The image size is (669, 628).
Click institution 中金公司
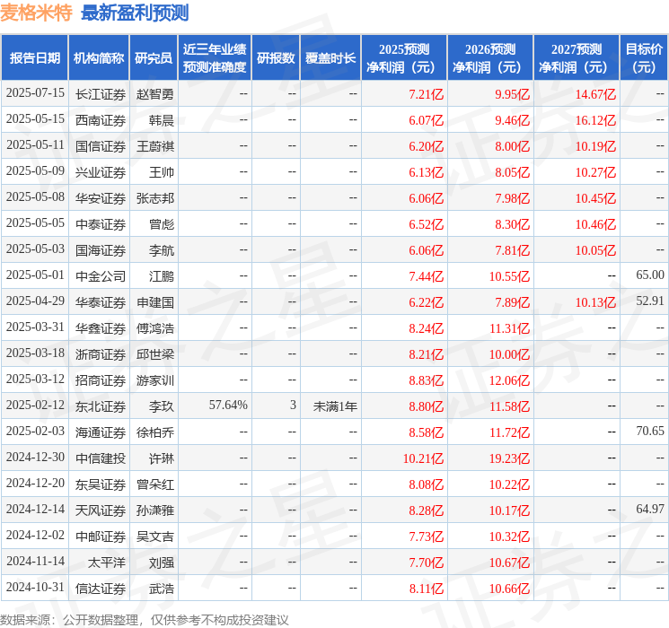(101, 276)
